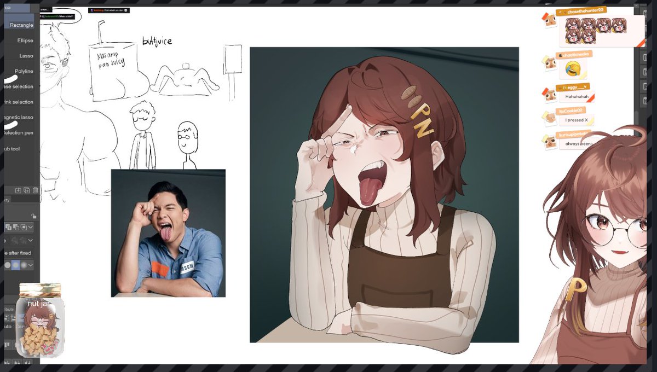Screen dimensions: 657x372
Task: Click the laughing emoji from chaoticneeko
Action: 573,69
